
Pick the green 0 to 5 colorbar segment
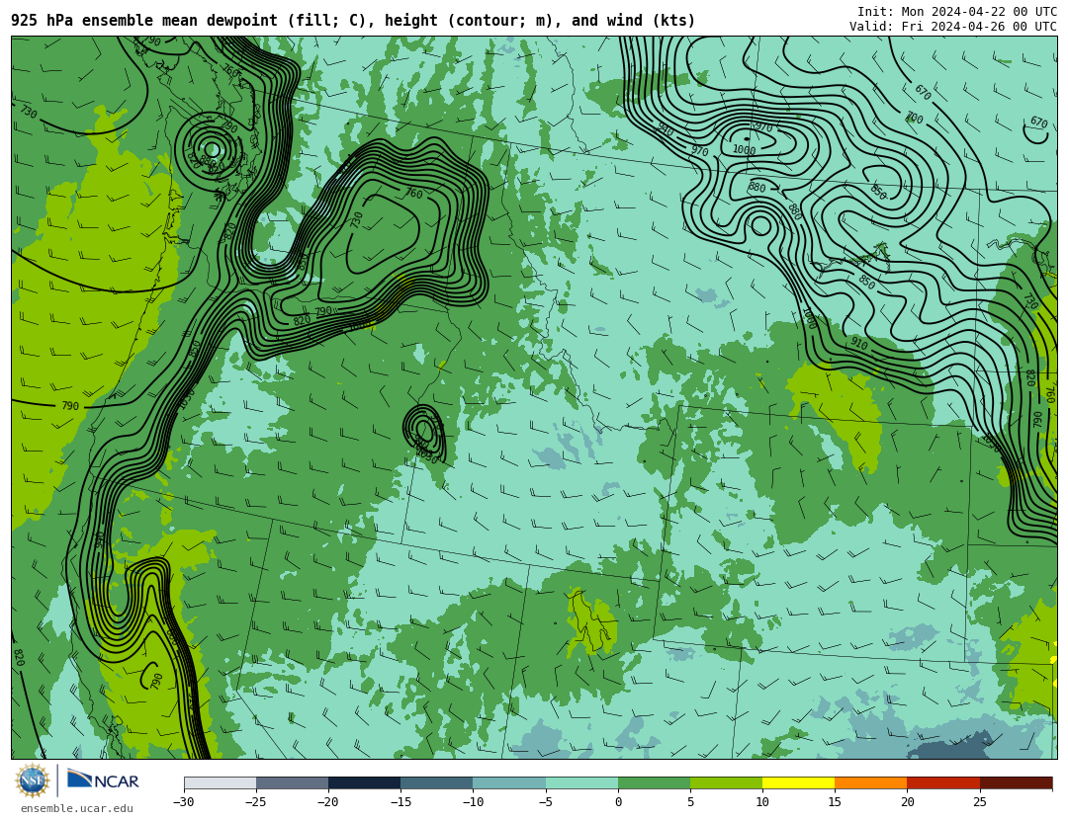click(x=654, y=783)
